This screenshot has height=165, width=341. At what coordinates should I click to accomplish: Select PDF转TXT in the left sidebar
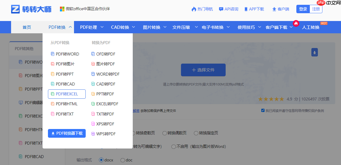[x=34, y=143]
